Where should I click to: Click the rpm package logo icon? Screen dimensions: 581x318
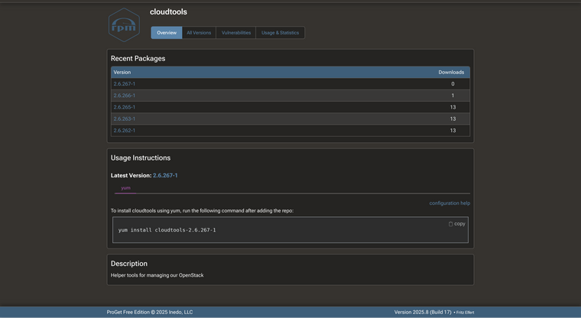(x=124, y=25)
